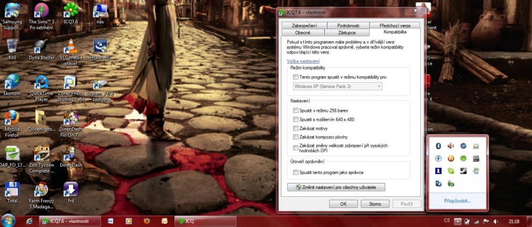Toggle the 'Zakázat motivy' checkbox
Image resolution: width=532 pixels, height=227 pixels.
(295, 128)
